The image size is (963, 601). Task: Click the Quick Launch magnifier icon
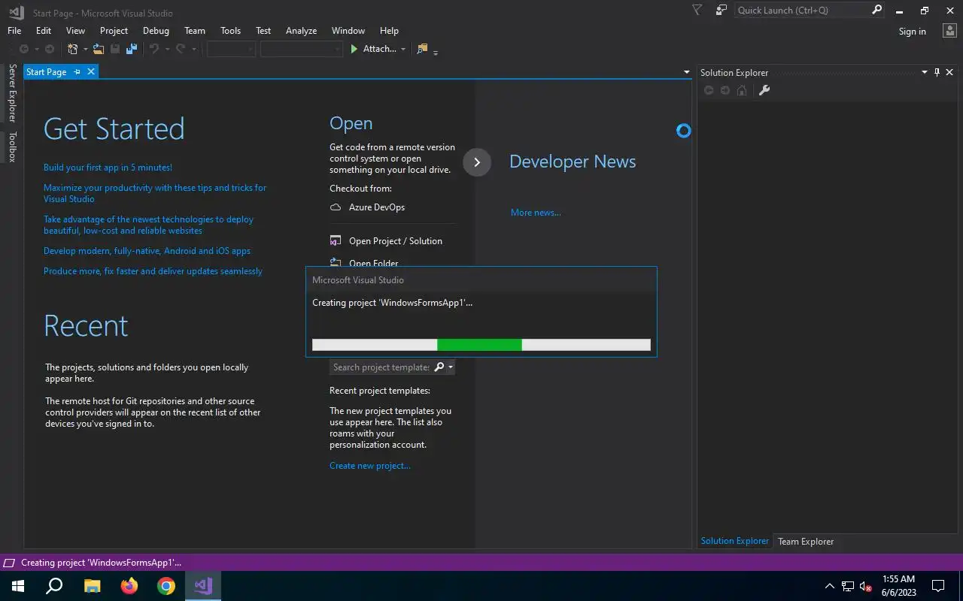tap(876, 10)
